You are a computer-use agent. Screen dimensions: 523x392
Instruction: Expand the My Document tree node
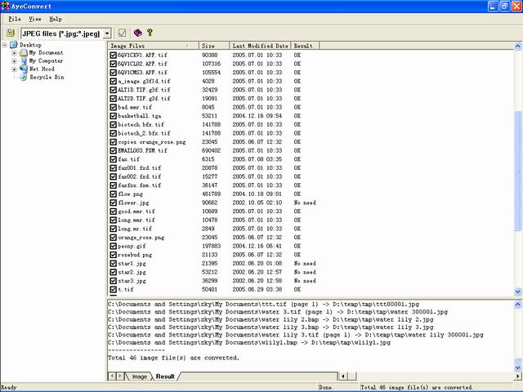pyautogui.click(x=13, y=53)
